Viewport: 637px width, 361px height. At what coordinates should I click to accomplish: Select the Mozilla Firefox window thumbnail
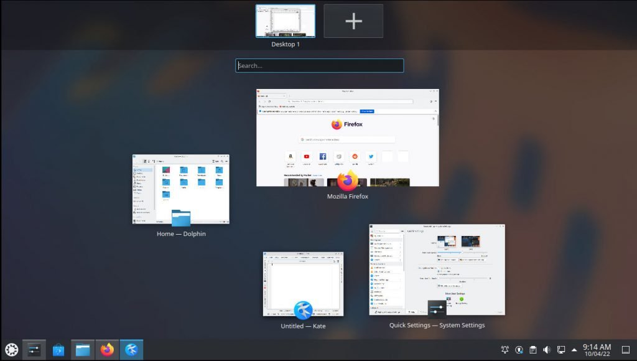tap(347, 137)
